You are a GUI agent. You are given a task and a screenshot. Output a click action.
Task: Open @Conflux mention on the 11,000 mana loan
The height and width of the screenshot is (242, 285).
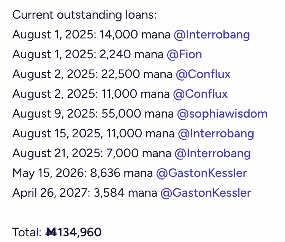[x=200, y=94]
